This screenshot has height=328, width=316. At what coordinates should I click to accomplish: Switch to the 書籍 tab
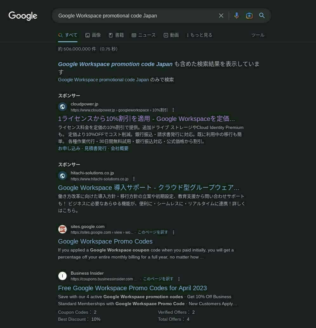coord(116,35)
